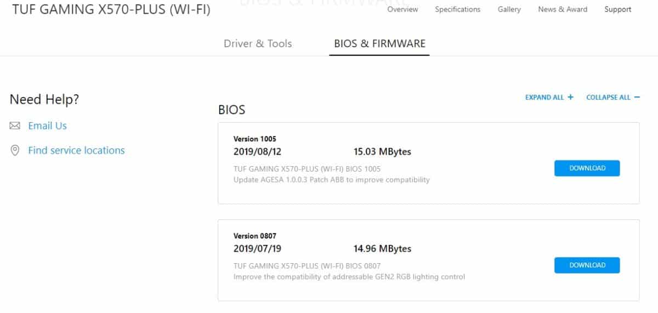
Task: Open the Specifications page
Action: coord(457,9)
